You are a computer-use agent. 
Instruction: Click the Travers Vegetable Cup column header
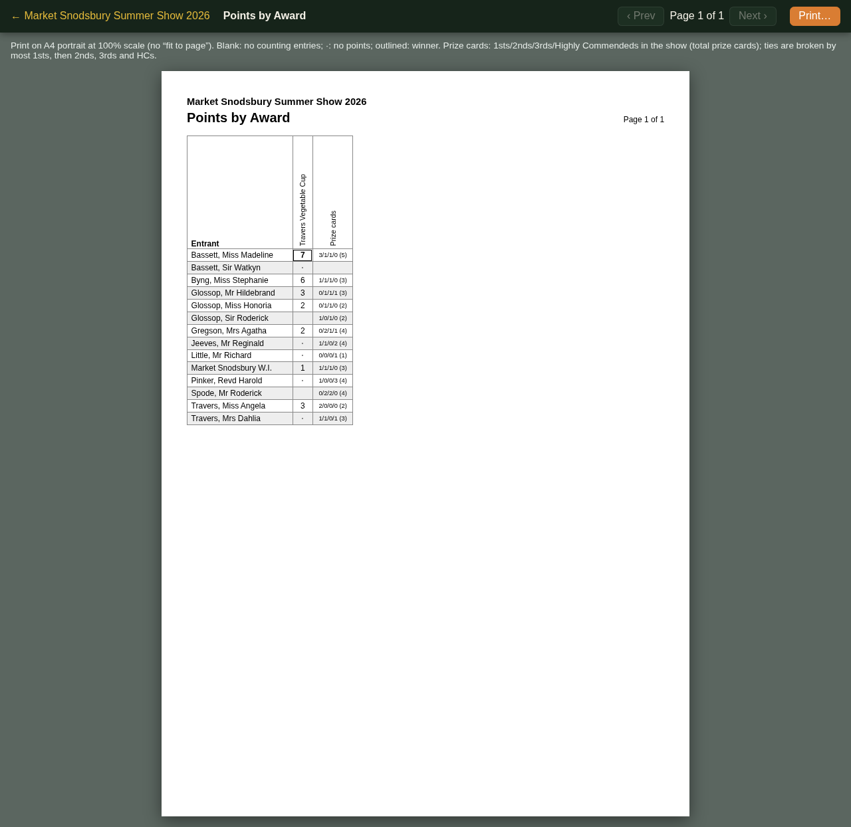pyautogui.click(x=303, y=193)
